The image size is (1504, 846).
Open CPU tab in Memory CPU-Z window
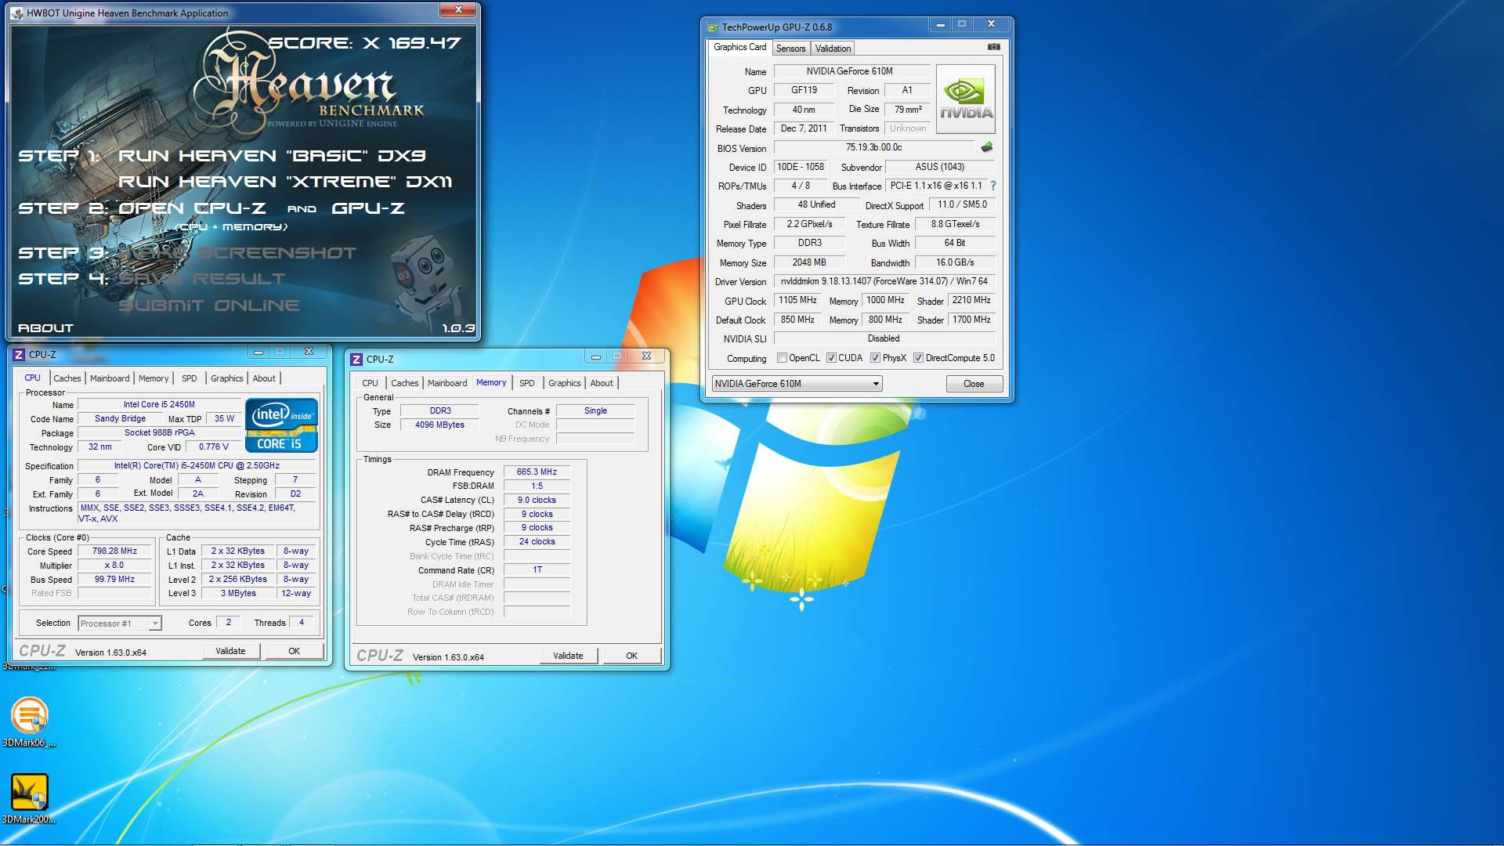pyautogui.click(x=370, y=383)
